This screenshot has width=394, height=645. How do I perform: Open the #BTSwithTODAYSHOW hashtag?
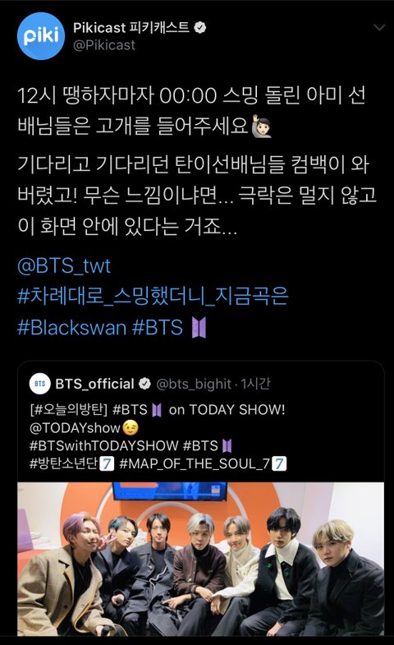click(x=104, y=445)
